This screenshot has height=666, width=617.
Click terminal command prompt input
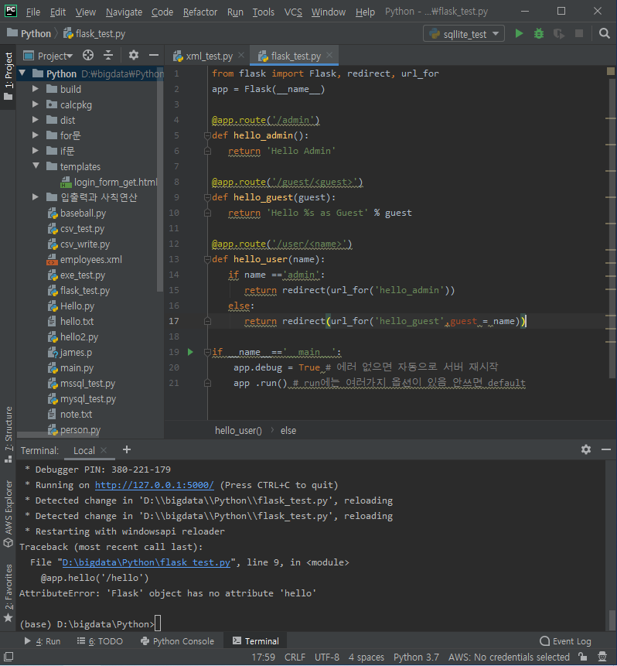pyautogui.click(x=158, y=623)
